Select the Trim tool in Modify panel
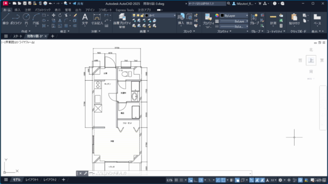 point(66,15)
